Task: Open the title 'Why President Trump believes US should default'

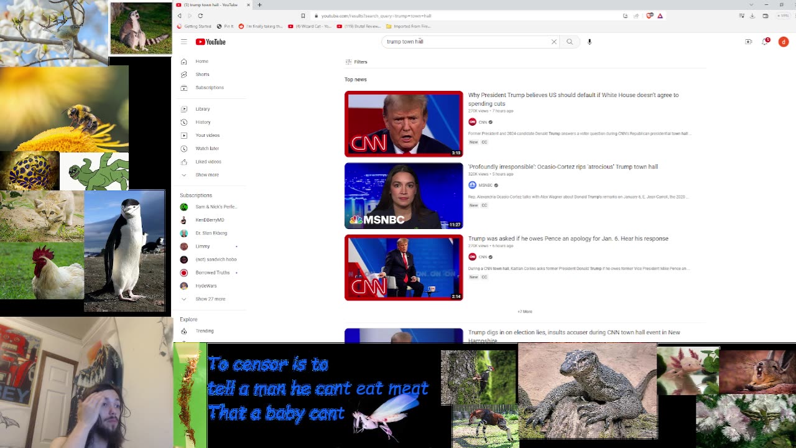Action: tap(573, 99)
